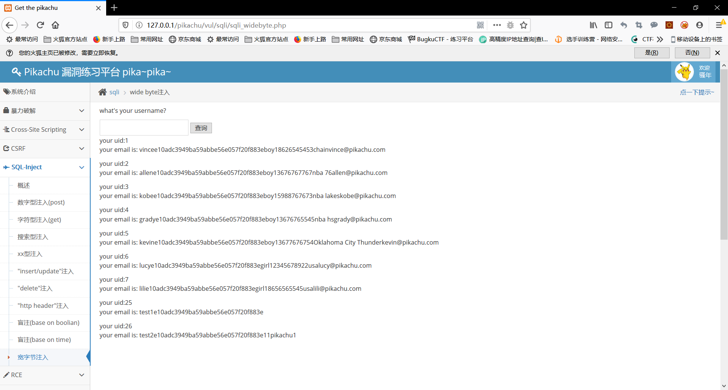
Task: Click the red circular extension icon
Action: (684, 25)
